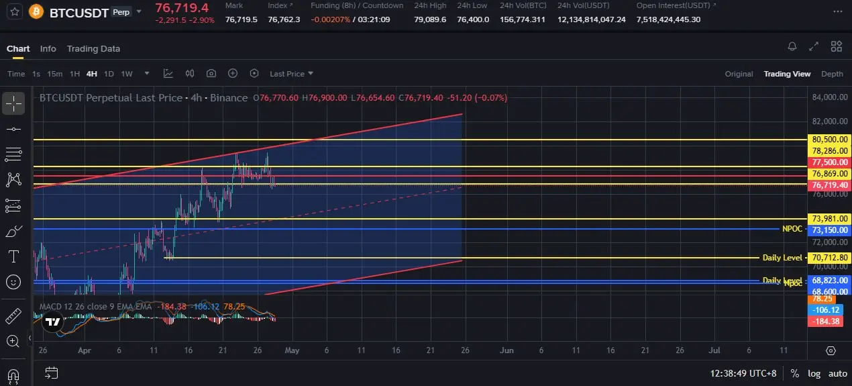
Task: Click the 80,500.00 yellow price label
Action: [x=830, y=140]
